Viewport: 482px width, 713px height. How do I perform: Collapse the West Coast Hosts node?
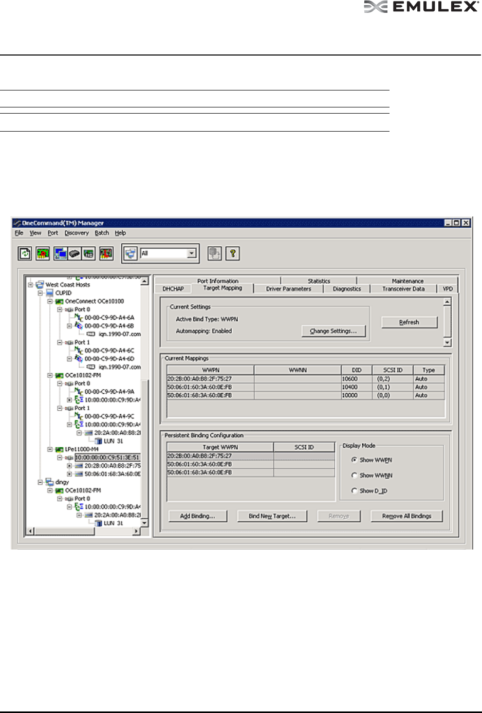(31, 284)
